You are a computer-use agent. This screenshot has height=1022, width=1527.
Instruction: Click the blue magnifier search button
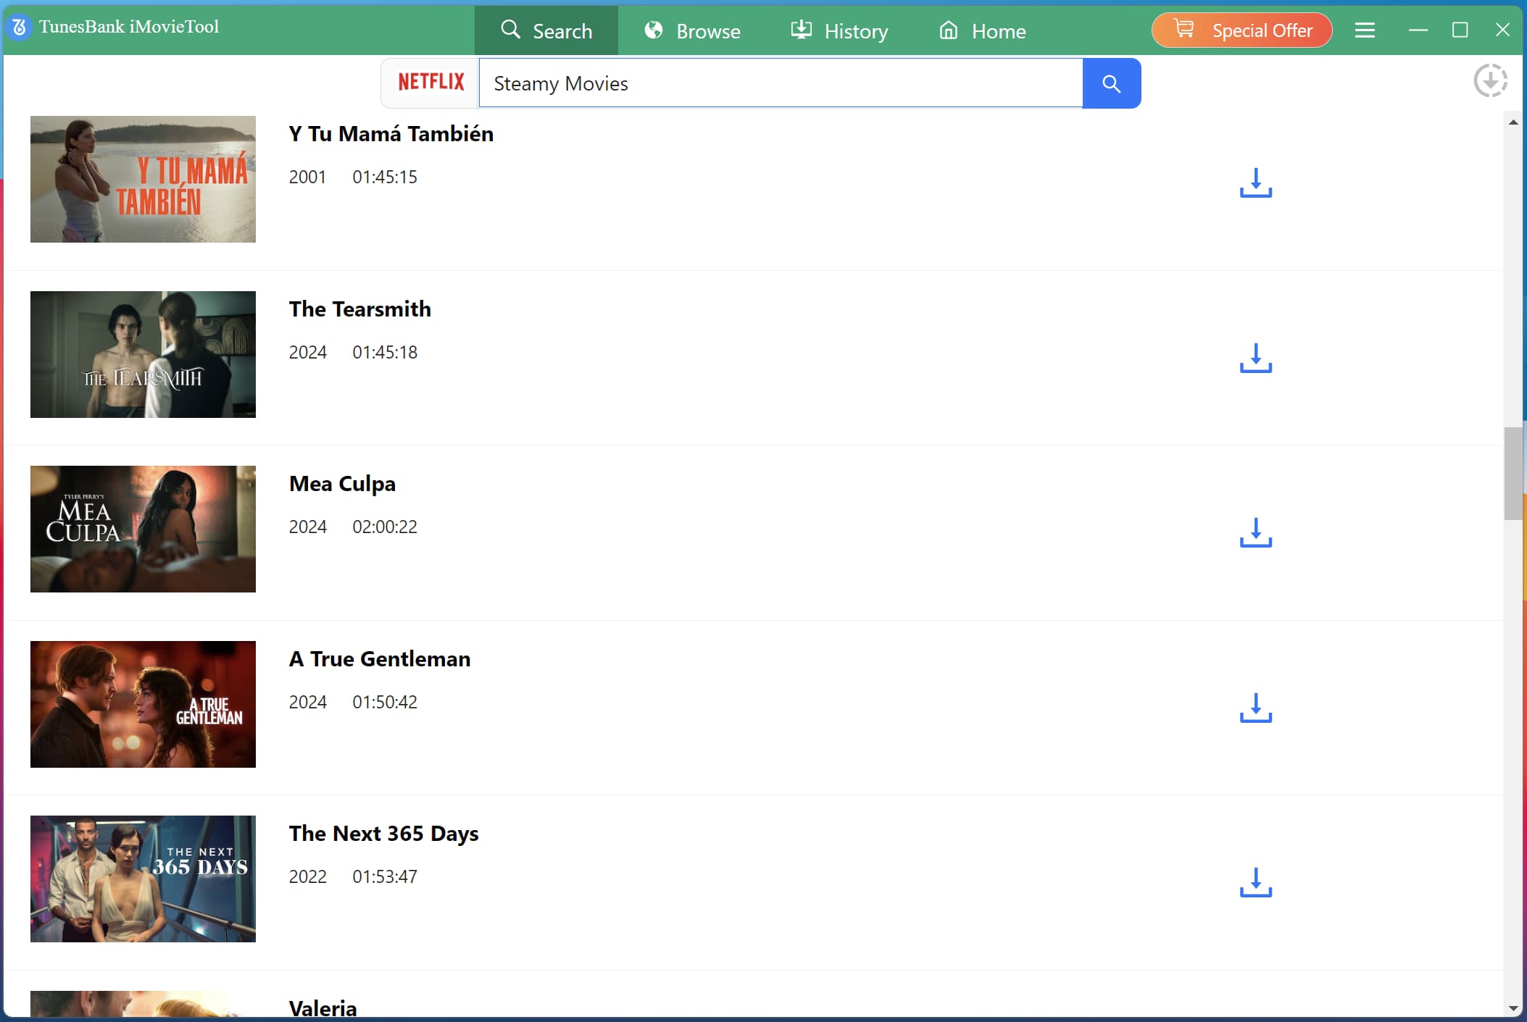(1111, 84)
